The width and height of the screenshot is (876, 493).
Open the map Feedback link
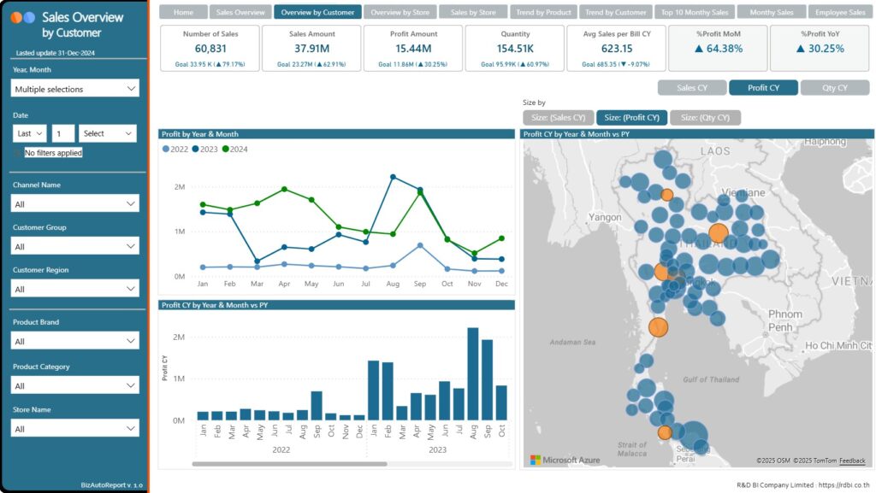pyautogui.click(x=852, y=461)
